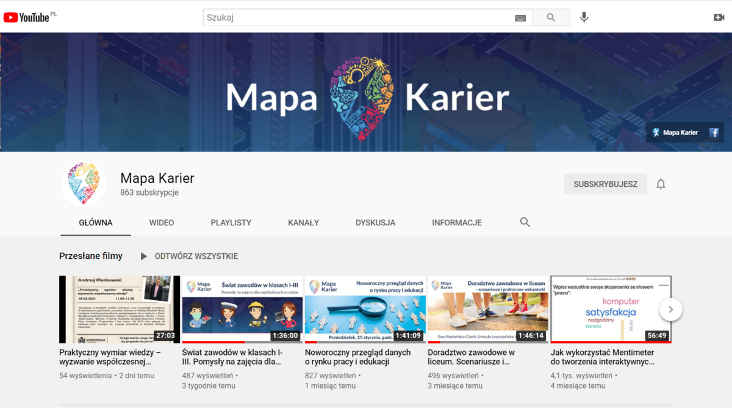Open the PLAYLISTY tab
Screen dimensions: 732x408
pyautogui.click(x=231, y=223)
